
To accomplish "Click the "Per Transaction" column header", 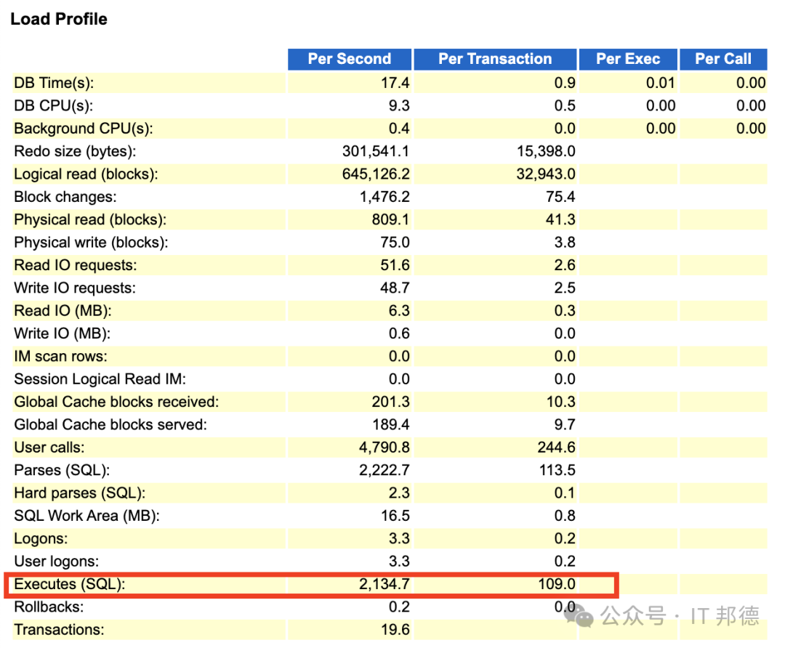I will coord(495,59).
